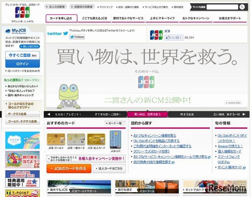Open the 紛失・盗難のご連絡 link
The height and width of the screenshot is (197, 252).
(128, 7)
